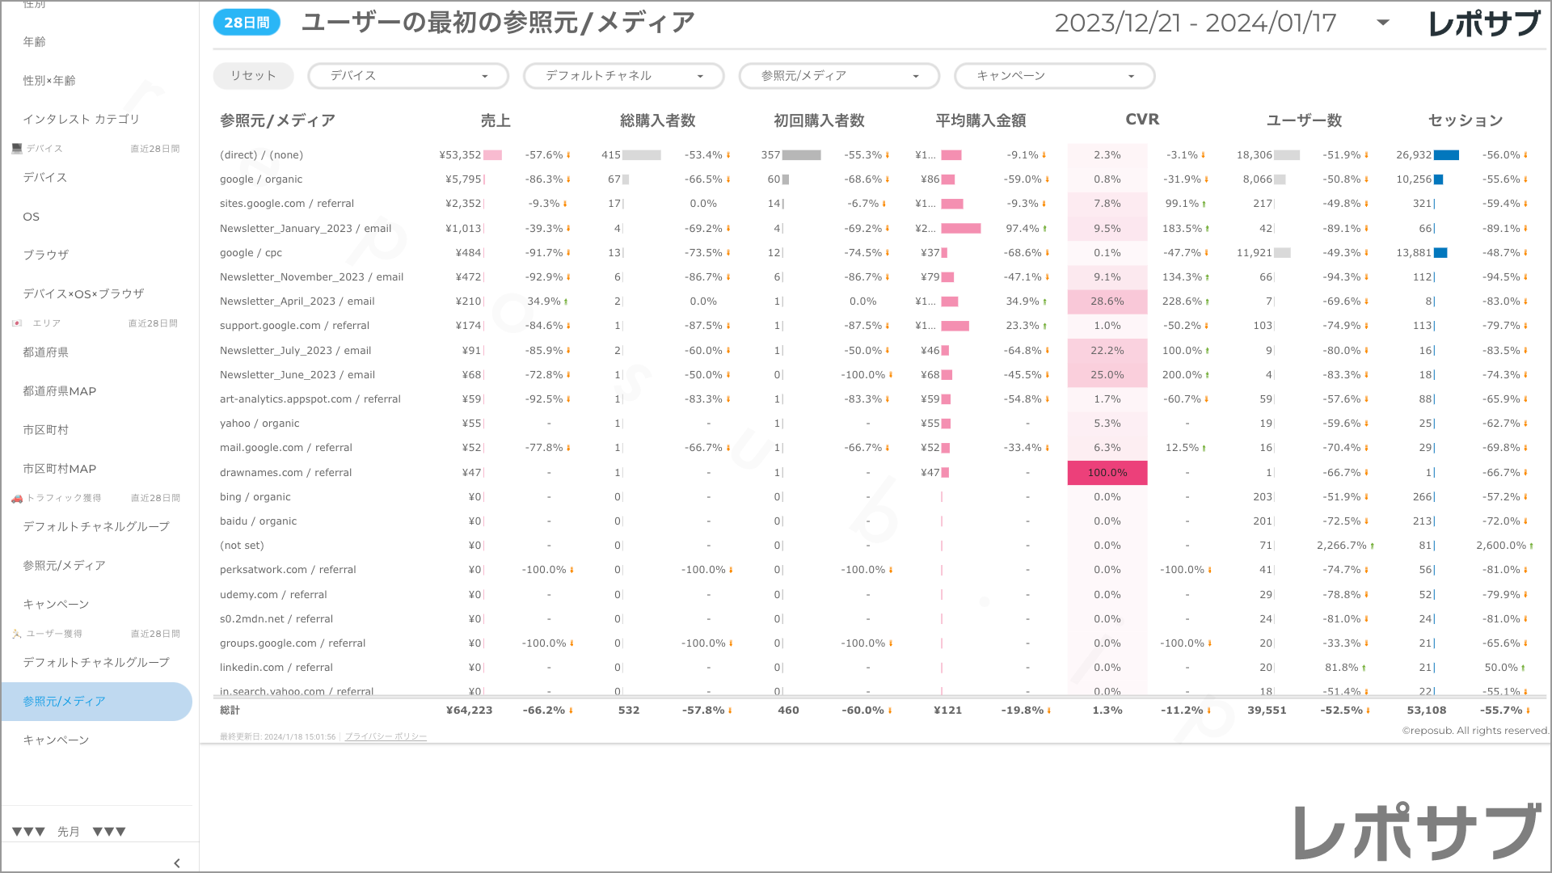Click the 100.0% CVR highlighted cell
This screenshot has width=1552, height=873.
(1107, 473)
